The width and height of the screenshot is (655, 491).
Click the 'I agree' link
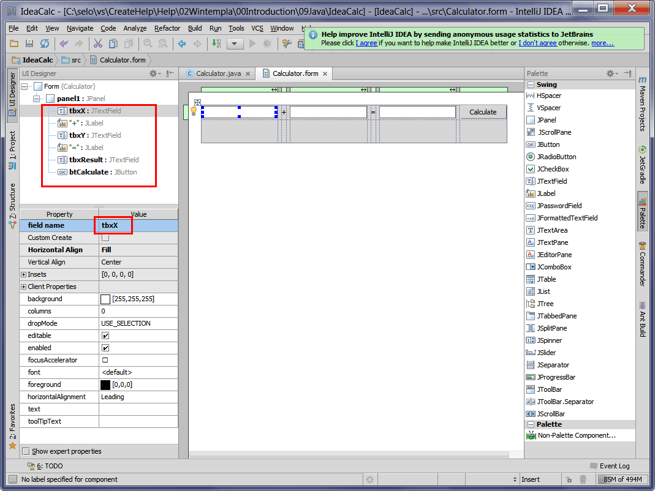click(x=366, y=43)
